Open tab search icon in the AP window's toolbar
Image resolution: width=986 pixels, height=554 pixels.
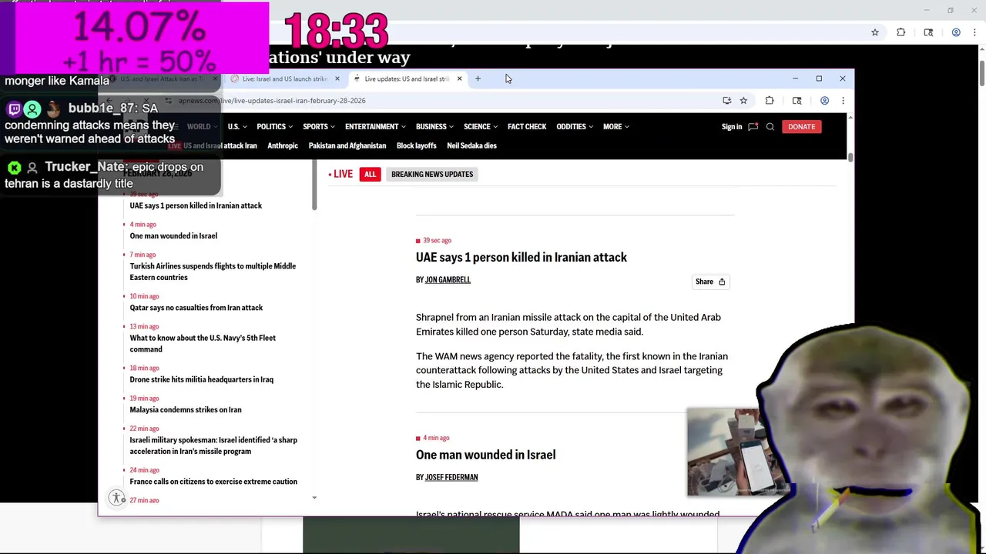pos(797,101)
